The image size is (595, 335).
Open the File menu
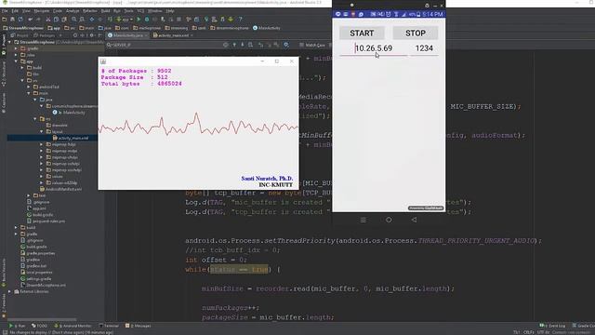[x=5, y=11]
